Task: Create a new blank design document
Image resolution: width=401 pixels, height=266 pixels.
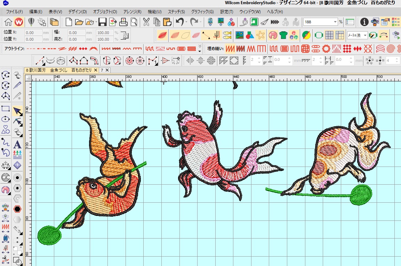Action: click(x=69, y=22)
